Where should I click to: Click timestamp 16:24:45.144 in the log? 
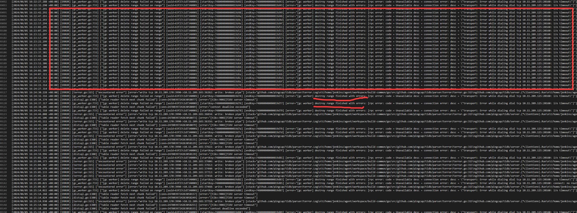(x=38, y=125)
